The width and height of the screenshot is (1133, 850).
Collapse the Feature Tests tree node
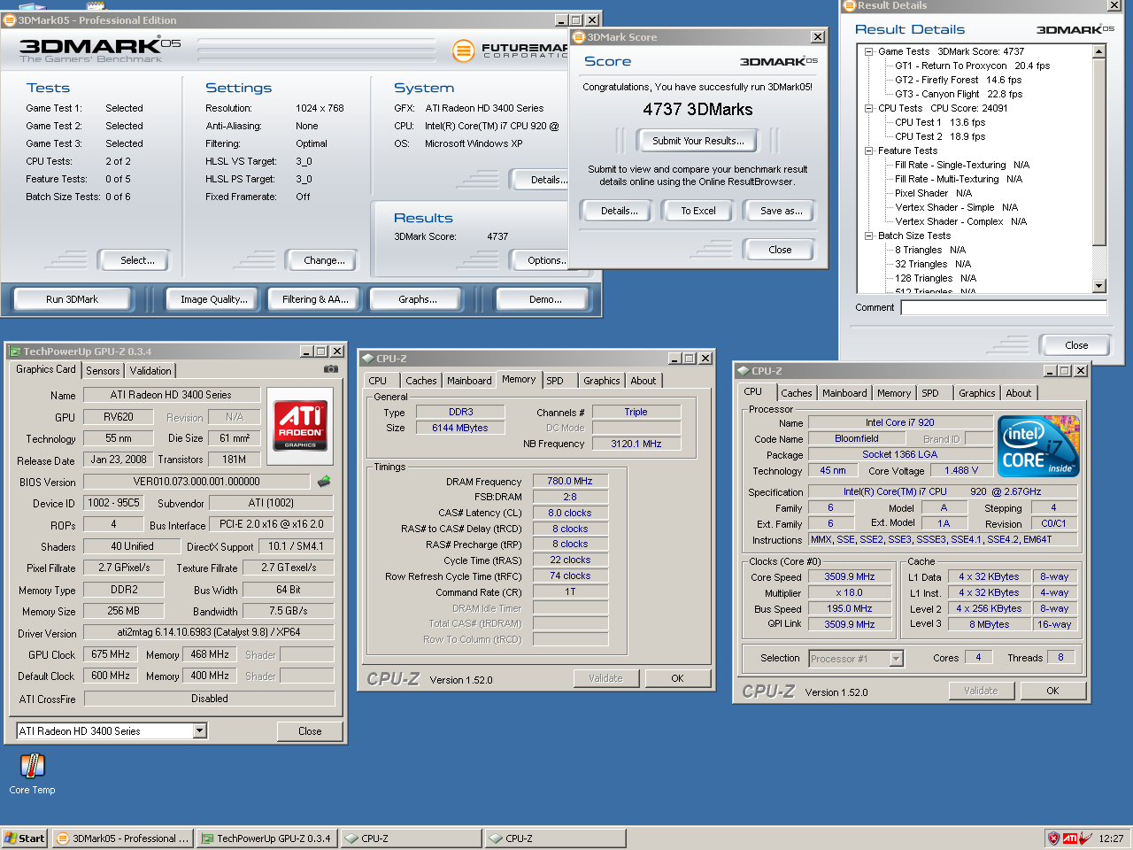click(x=869, y=151)
